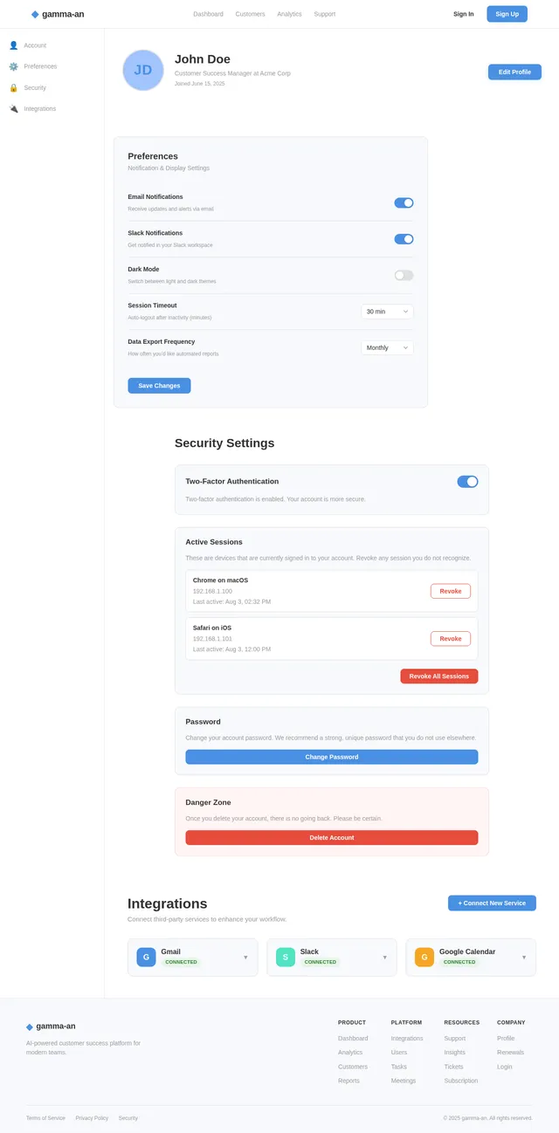Click the JD profile avatar
559x1133 pixels.
(143, 70)
